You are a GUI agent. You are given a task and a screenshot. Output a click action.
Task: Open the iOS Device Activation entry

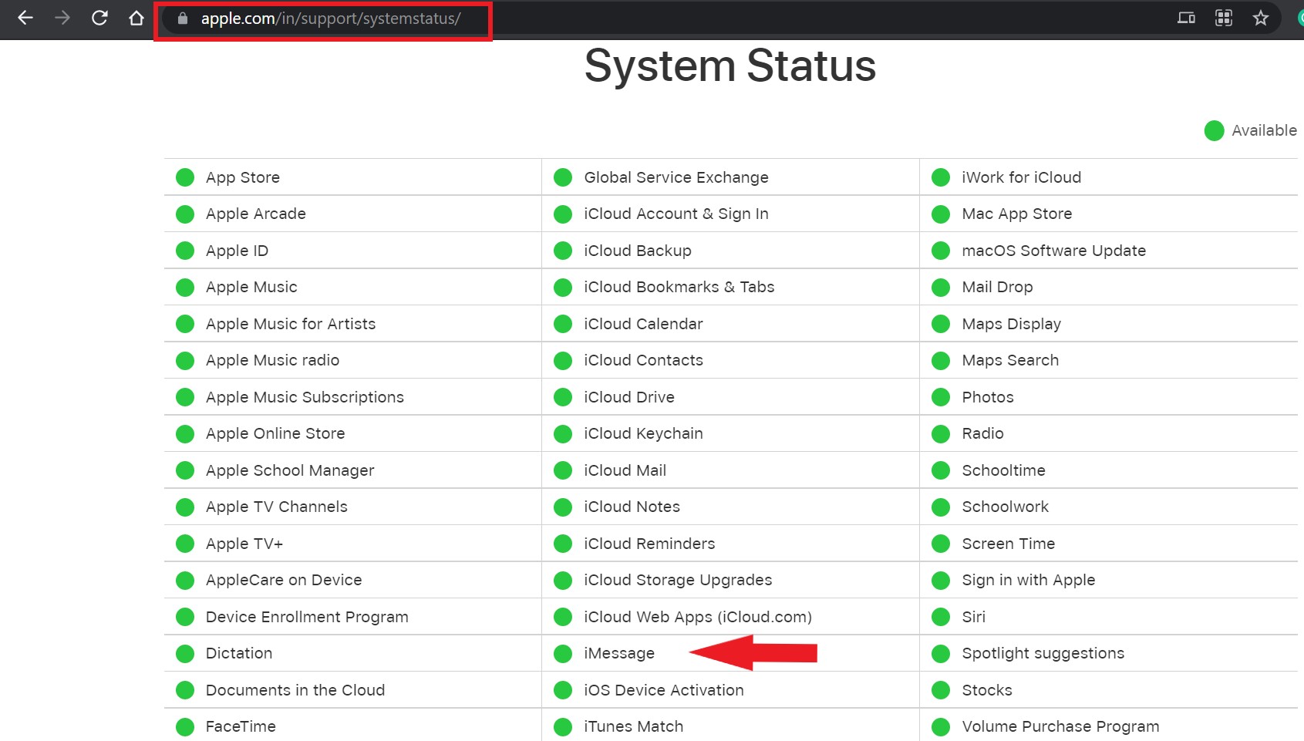pos(663,690)
